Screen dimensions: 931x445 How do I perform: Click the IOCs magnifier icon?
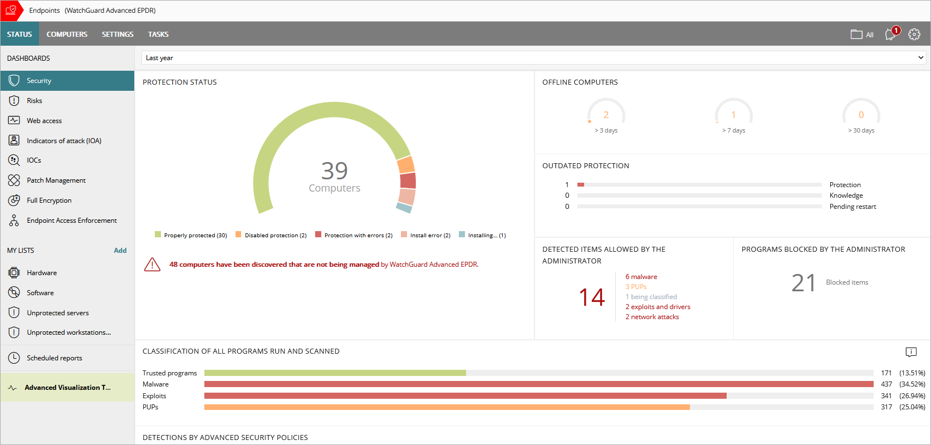pyautogui.click(x=14, y=160)
